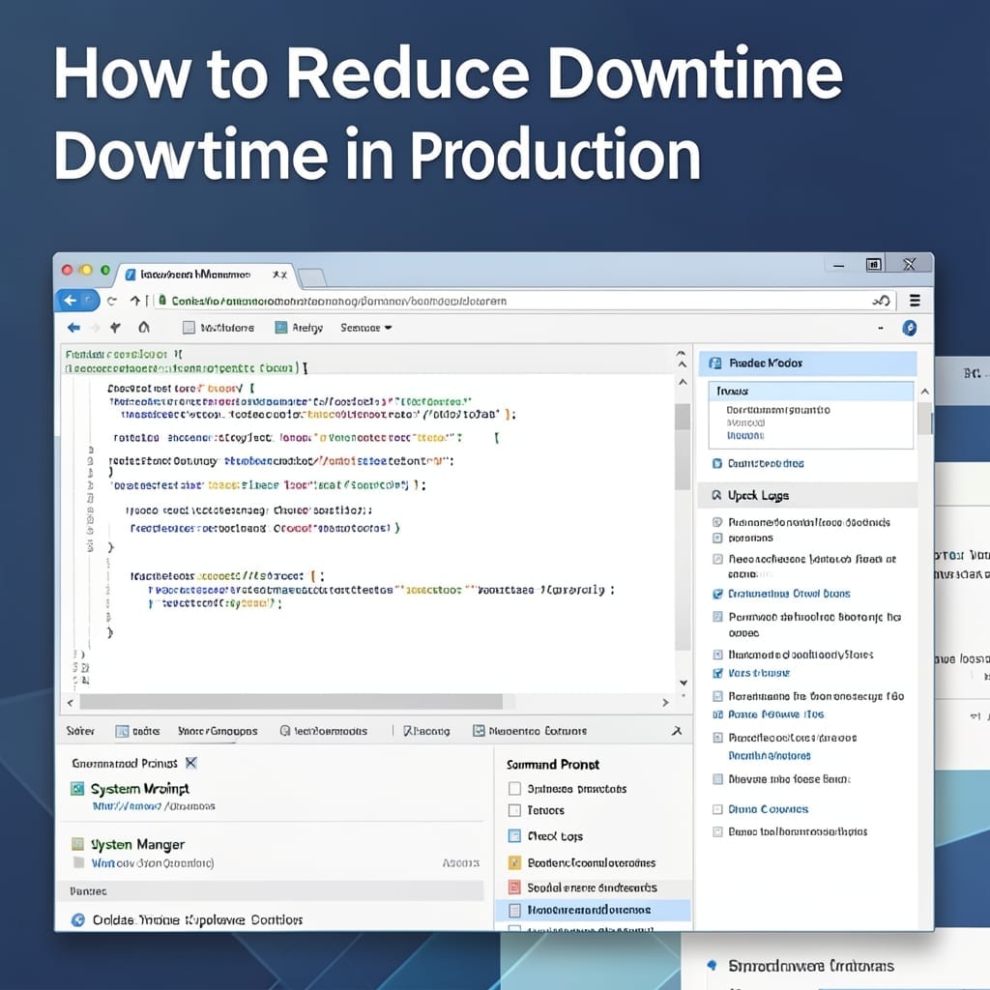
Task: Check the 'Dlanmed ed ooolitoody Stores' checkbox
Action: point(717,655)
